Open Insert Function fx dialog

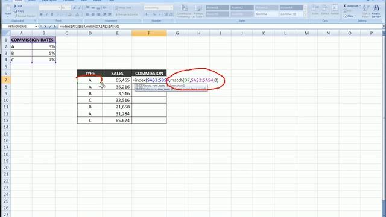55,26
